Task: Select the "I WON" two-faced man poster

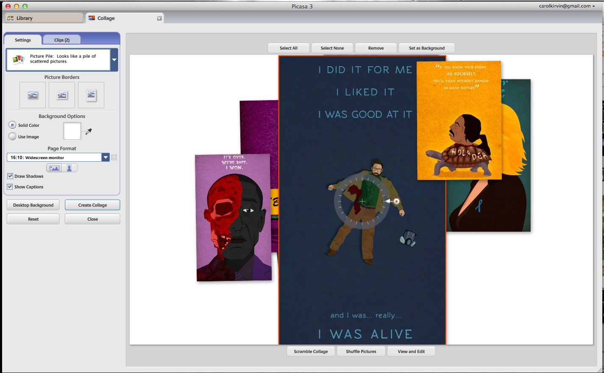Action: pos(233,217)
